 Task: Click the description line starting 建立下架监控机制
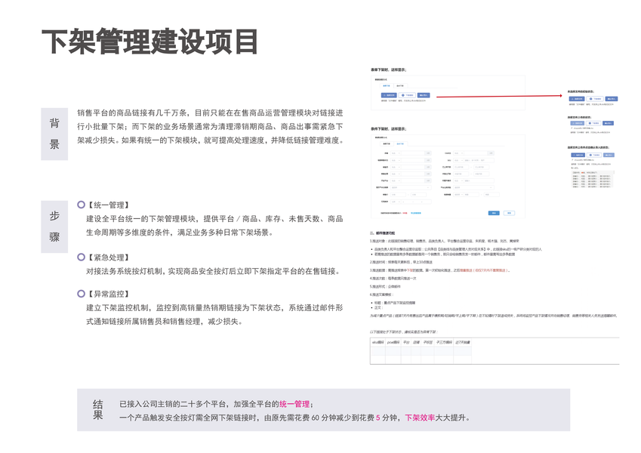(214, 314)
